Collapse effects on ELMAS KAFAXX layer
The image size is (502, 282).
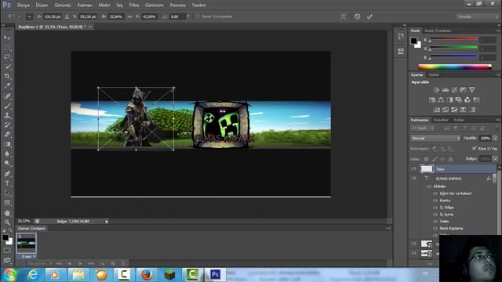495,179
